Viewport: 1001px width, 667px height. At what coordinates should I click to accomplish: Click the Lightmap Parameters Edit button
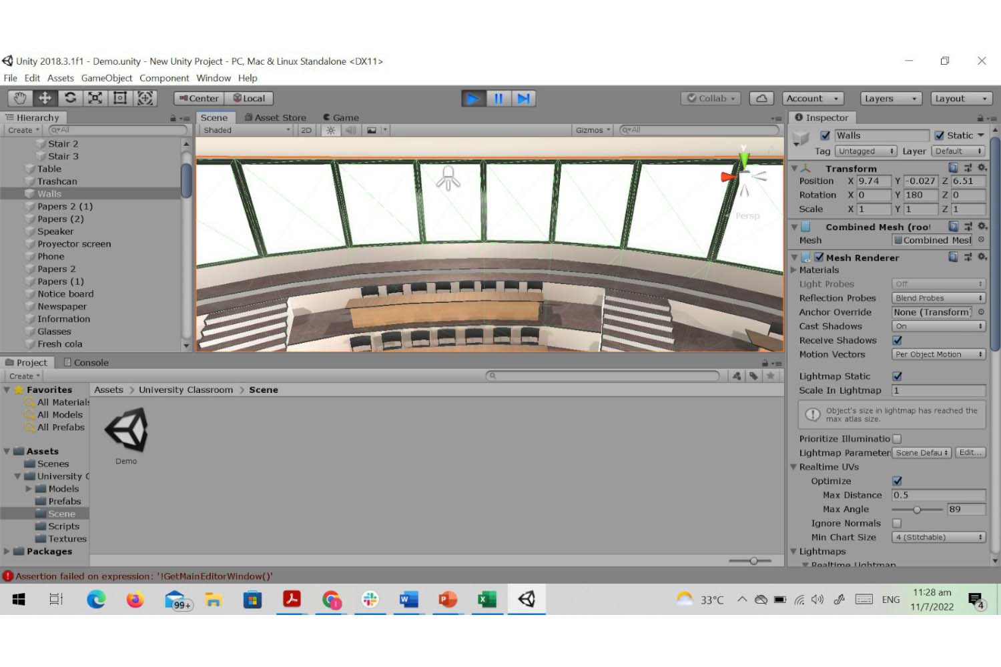coord(970,453)
